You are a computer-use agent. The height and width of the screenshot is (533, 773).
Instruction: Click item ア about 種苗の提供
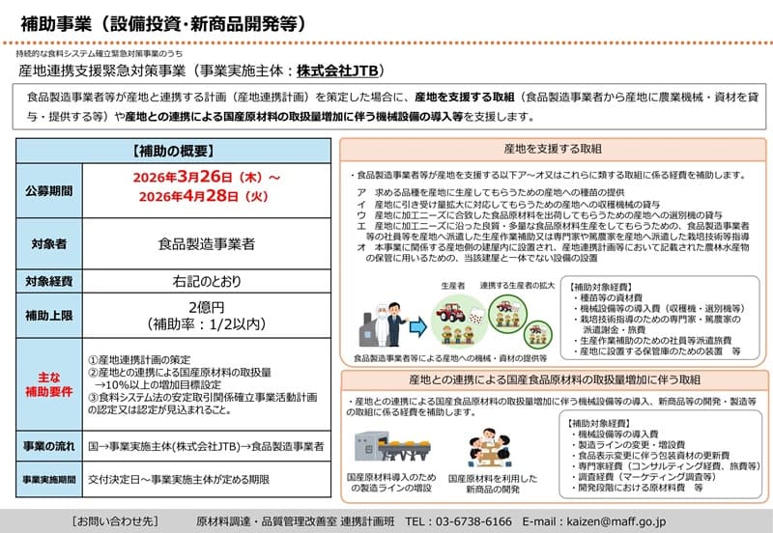491,192
